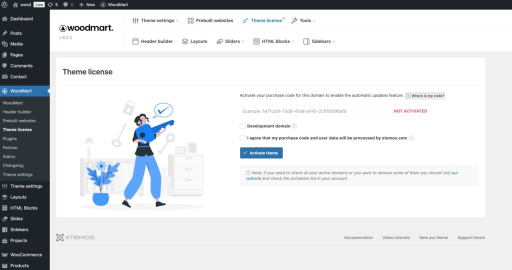Open Header builder in WoodMart submenu
Viewport: 512px width, 270px height.
click(17, 112)
